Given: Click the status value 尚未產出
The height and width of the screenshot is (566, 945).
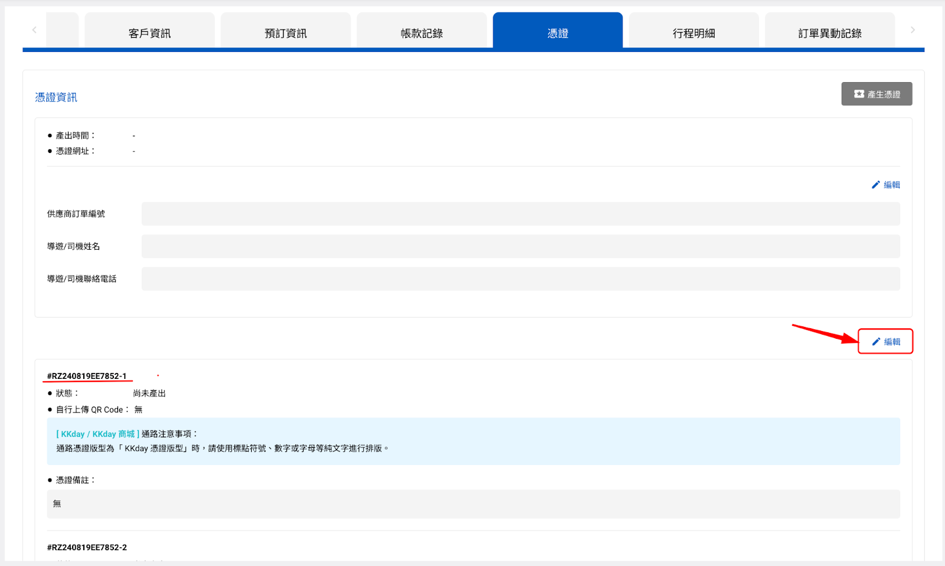Looking at the screenshot, I should click(x=149, y=393).
